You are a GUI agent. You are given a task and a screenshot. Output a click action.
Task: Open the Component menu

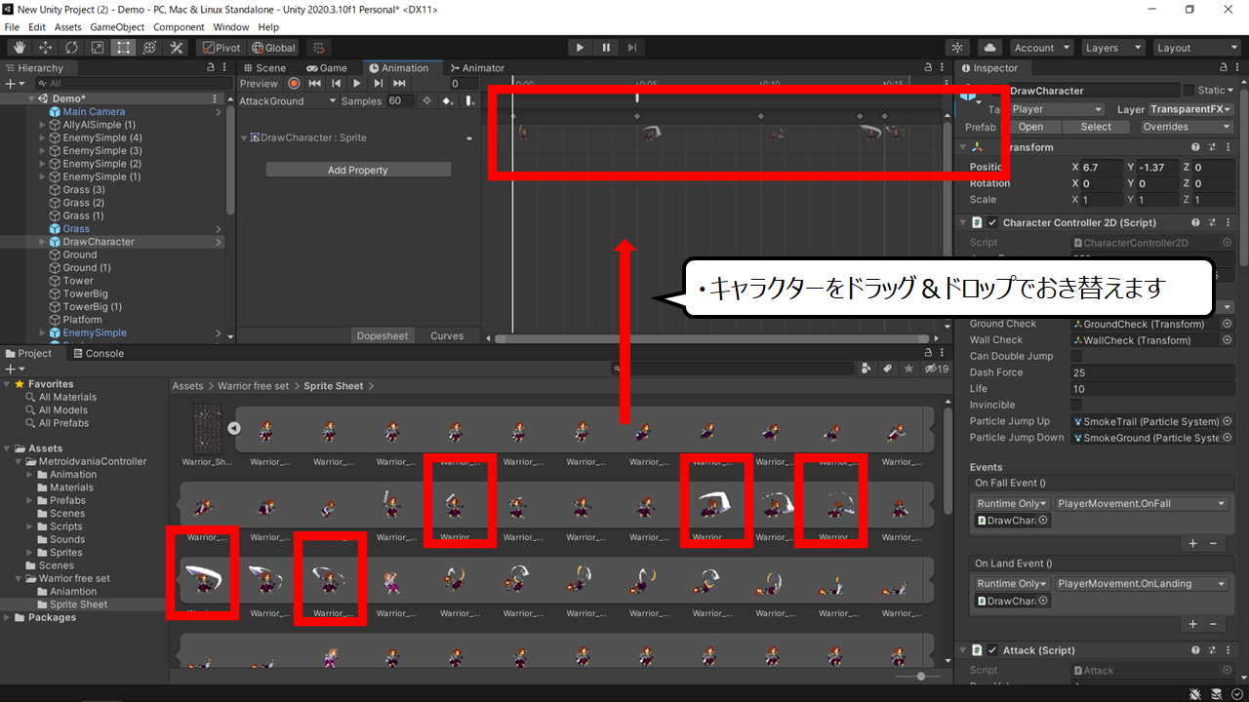point(180,27)
